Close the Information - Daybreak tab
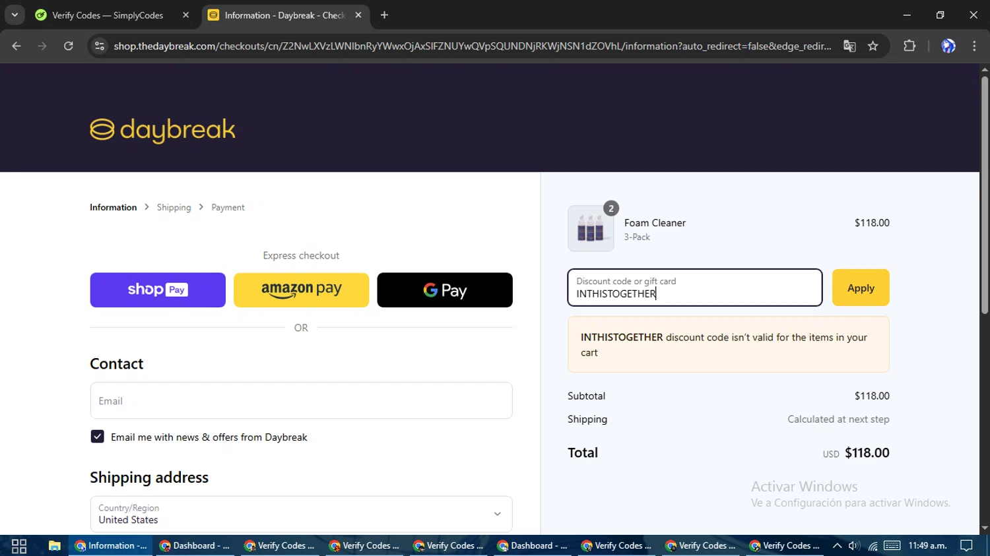 pyautogui.click(x=358, y=15)
